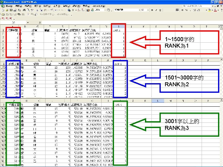Open the Name Box dropdown arrow
The width and height of the screenshot is (223, 167).
click(x=28, y=23)
